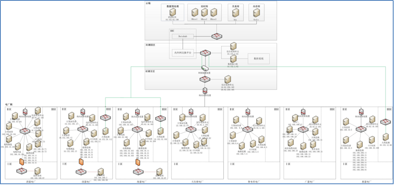Click the 惠蓄电厂 caption
The width and height of the screenshot is (394, 185).
pos(366,181)
